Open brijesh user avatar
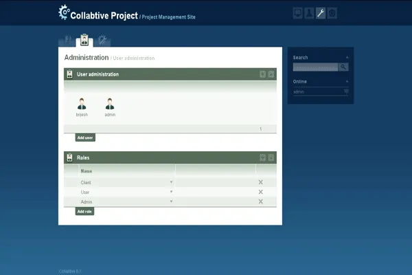This screenshot has height=275, width=412. [82, 104]
